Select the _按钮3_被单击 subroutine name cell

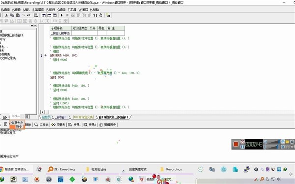tap(60, 33)
